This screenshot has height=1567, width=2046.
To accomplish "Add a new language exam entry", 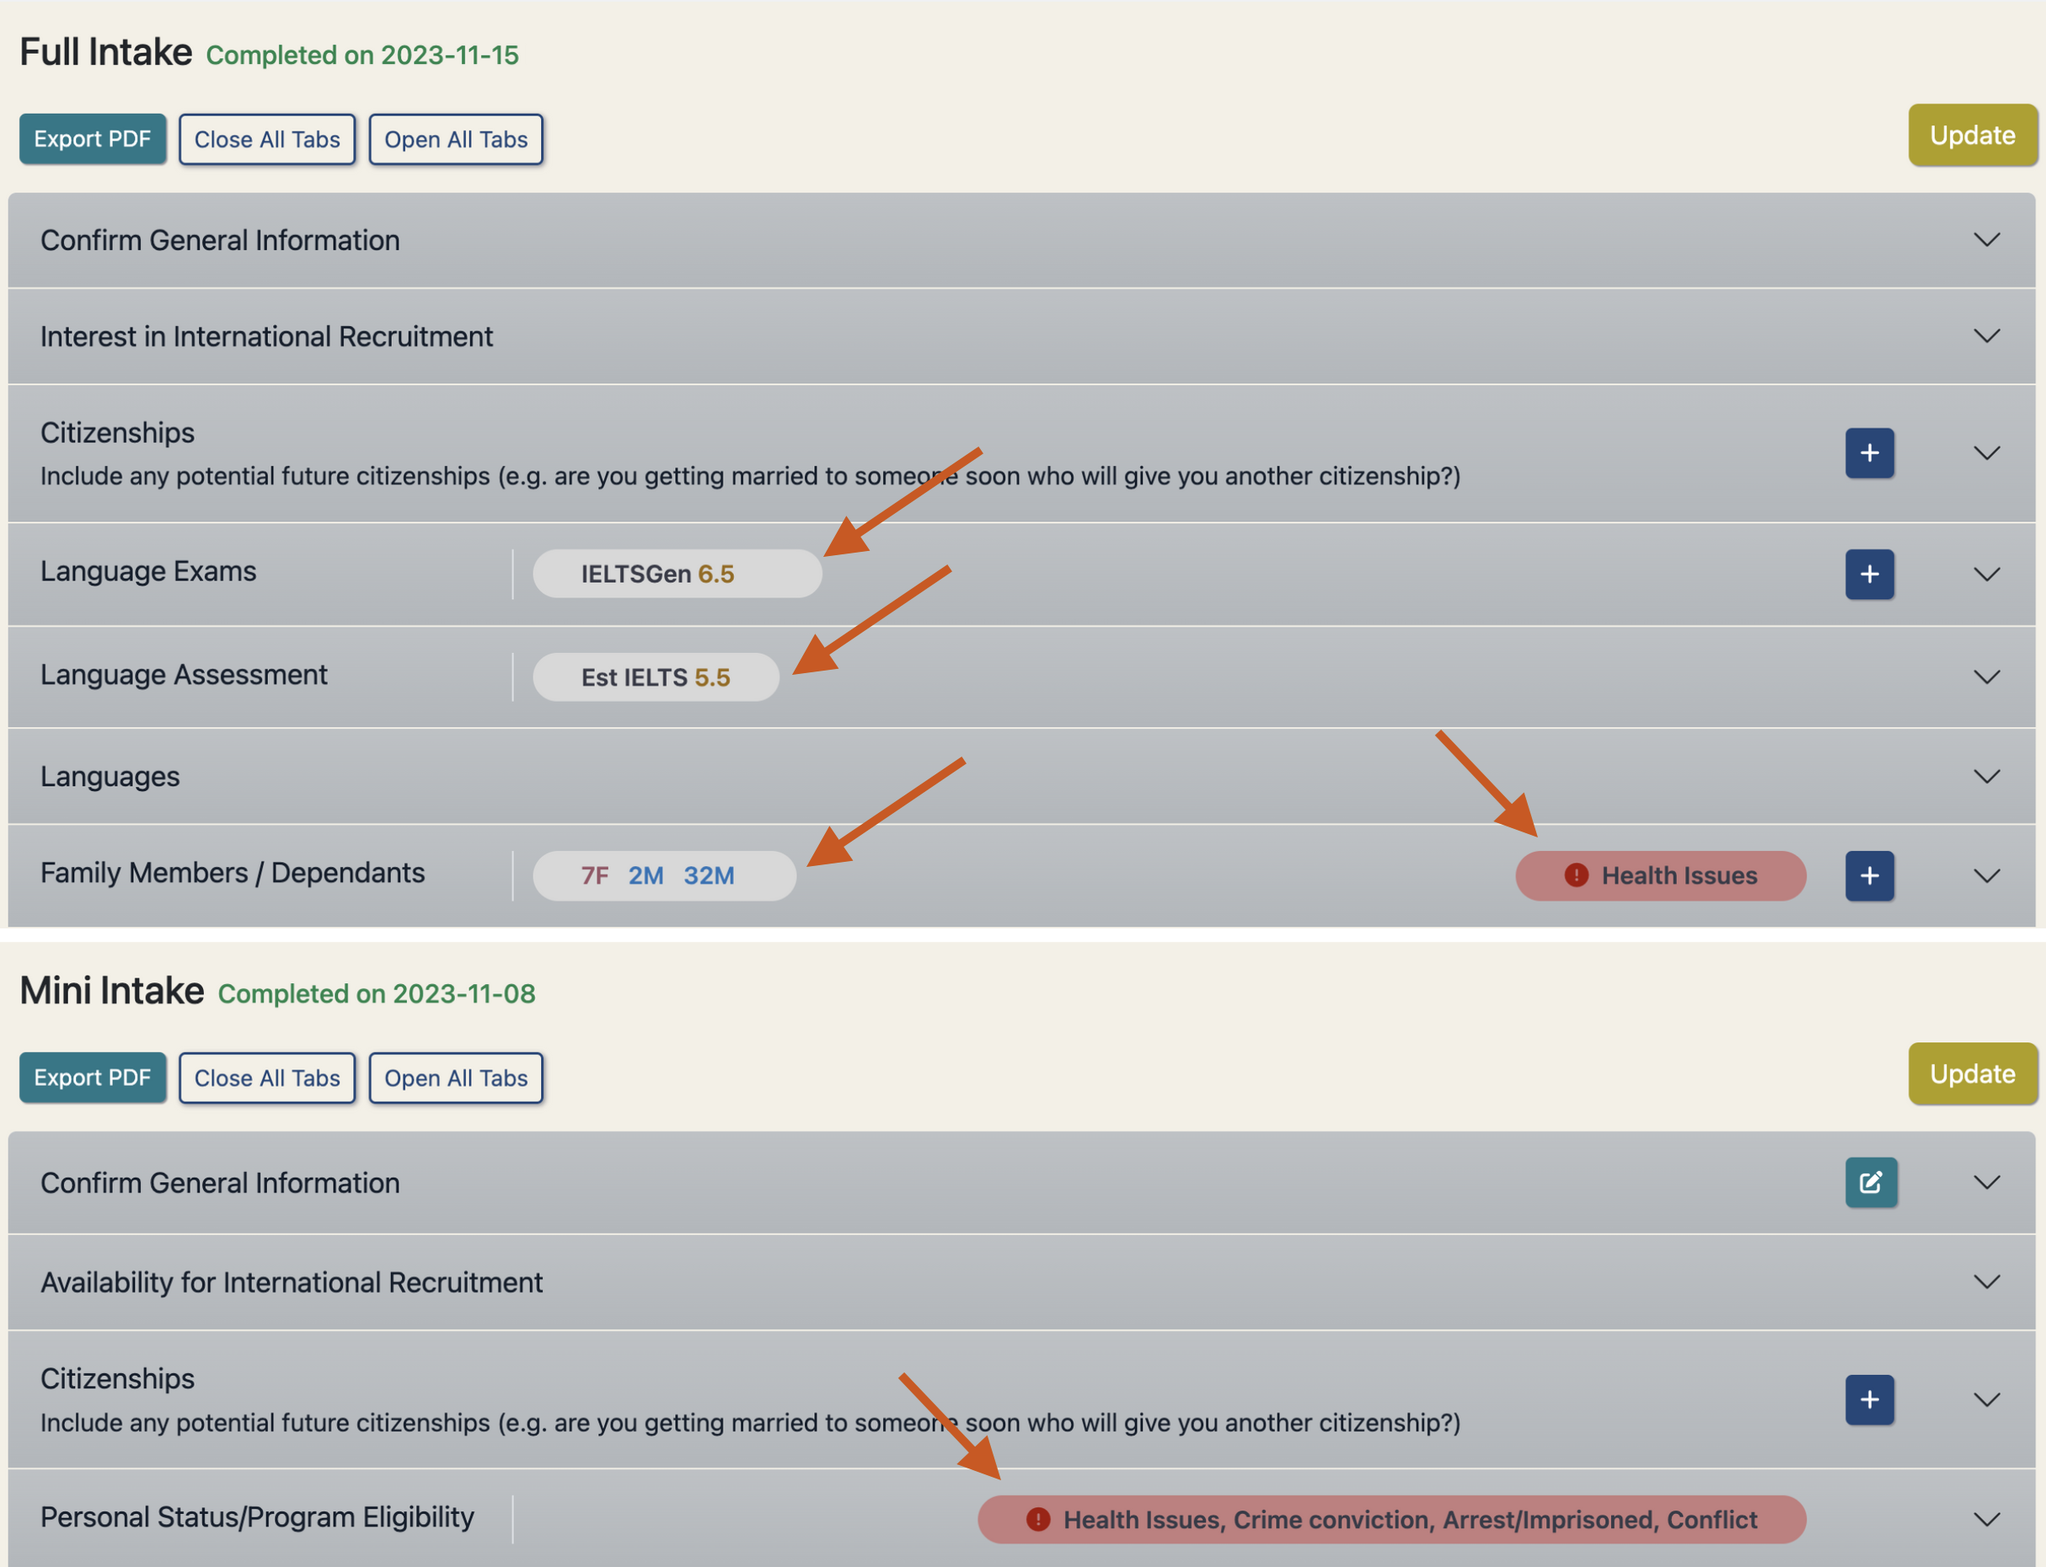I will 1870,575.
